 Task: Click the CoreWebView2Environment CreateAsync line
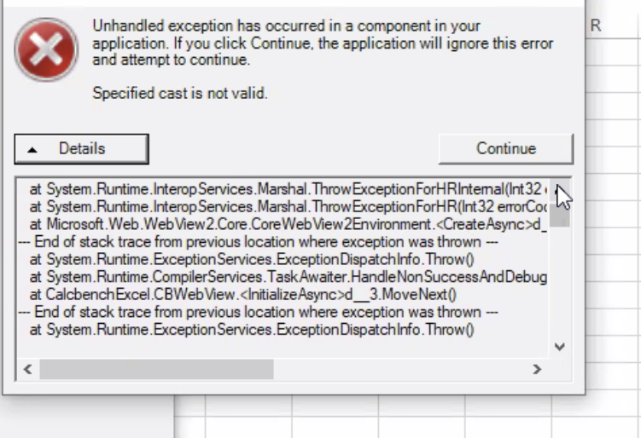click(x=288, y=224)
